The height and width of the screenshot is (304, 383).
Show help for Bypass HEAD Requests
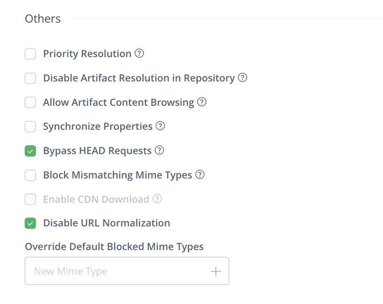pos(160,150)
